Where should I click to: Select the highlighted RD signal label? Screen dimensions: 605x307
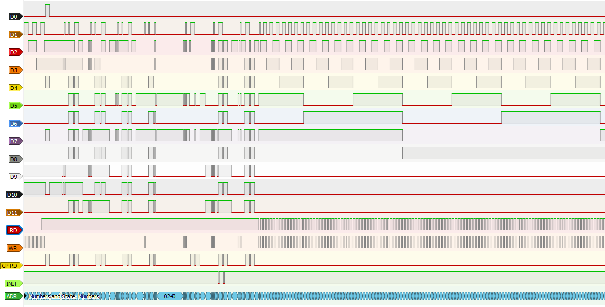pyautogui.click(x=14, y=230)
